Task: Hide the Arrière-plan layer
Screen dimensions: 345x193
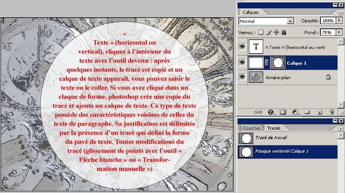Action: tap(242, 77)
